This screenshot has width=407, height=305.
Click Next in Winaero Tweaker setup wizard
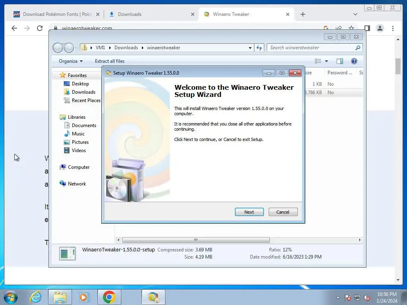point(249,212)
